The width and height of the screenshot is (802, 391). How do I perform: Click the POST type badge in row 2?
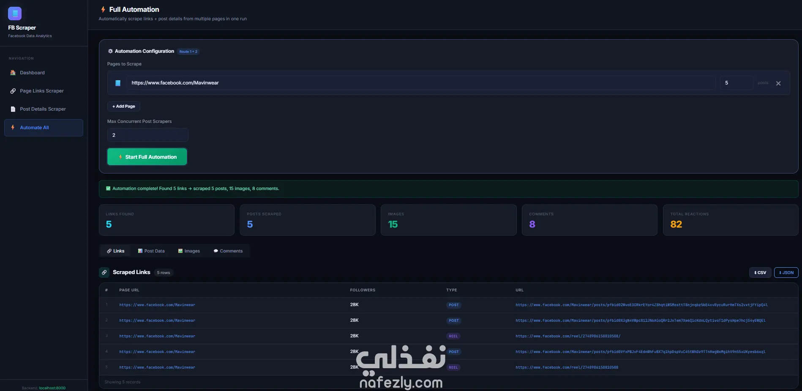454,320
